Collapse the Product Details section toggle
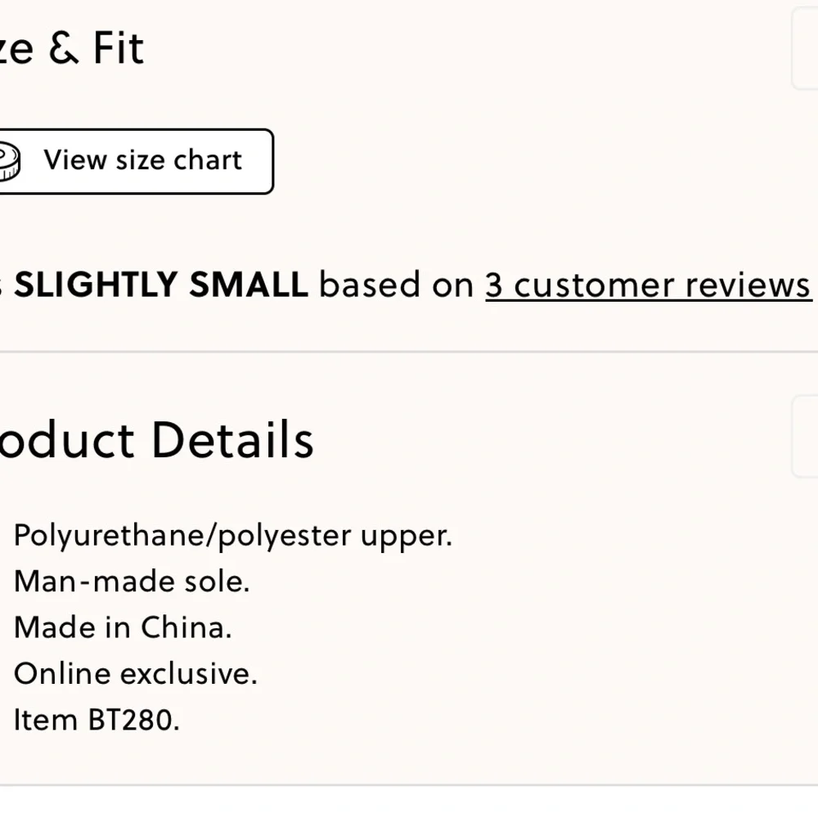 pos(806,437)
